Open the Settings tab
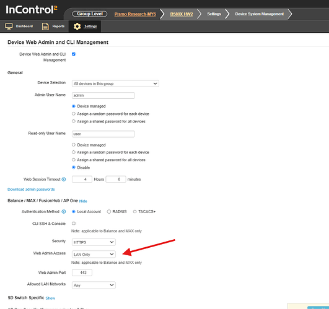 pyautogui.click(x=85, y=27)
